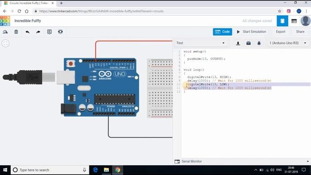
Task: Select the Circuits Incredible Fulffy browser tab
Action: tap(29, 3)
